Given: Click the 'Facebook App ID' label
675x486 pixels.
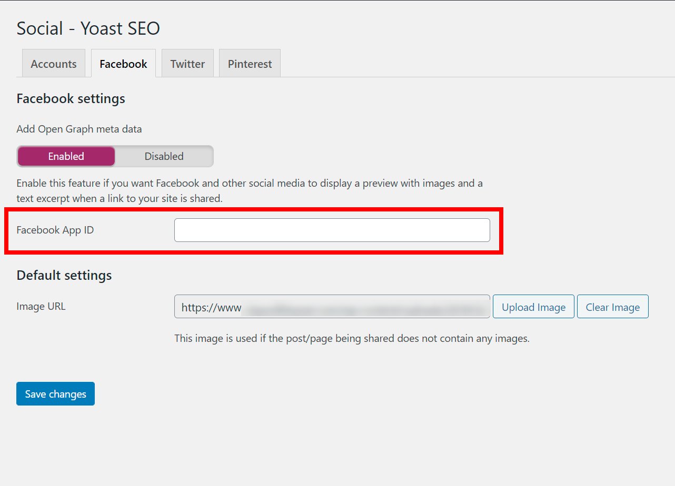Looking at the screenshot, I should 55,230.
